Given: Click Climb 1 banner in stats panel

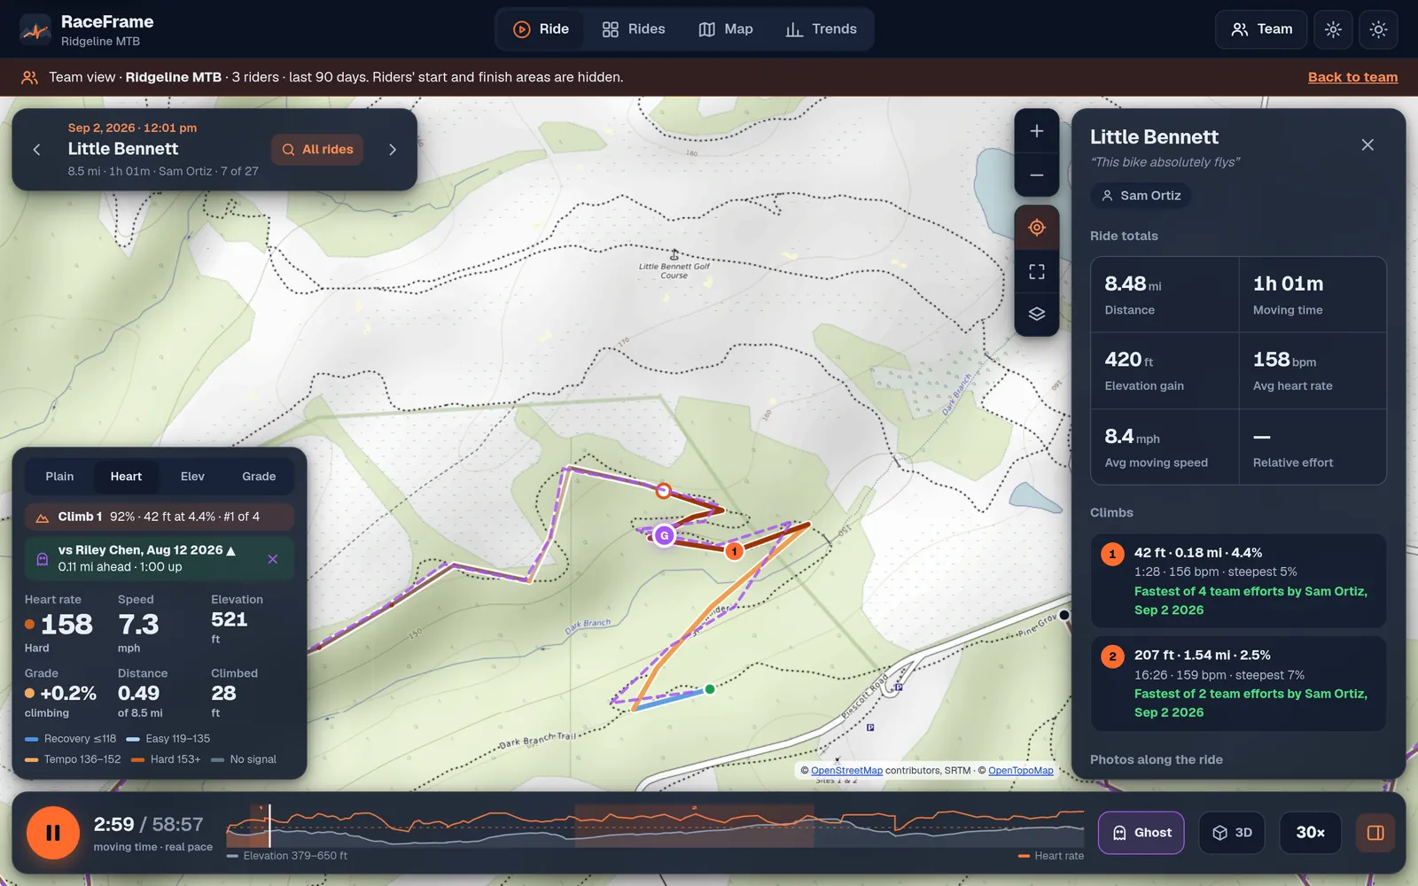Looking at the screenshot, I should pyautogui.click(x=160, y=517).
